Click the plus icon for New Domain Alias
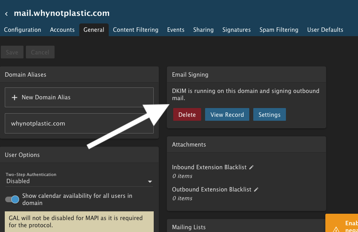This screenshot has width=358, height=232. 15,97
